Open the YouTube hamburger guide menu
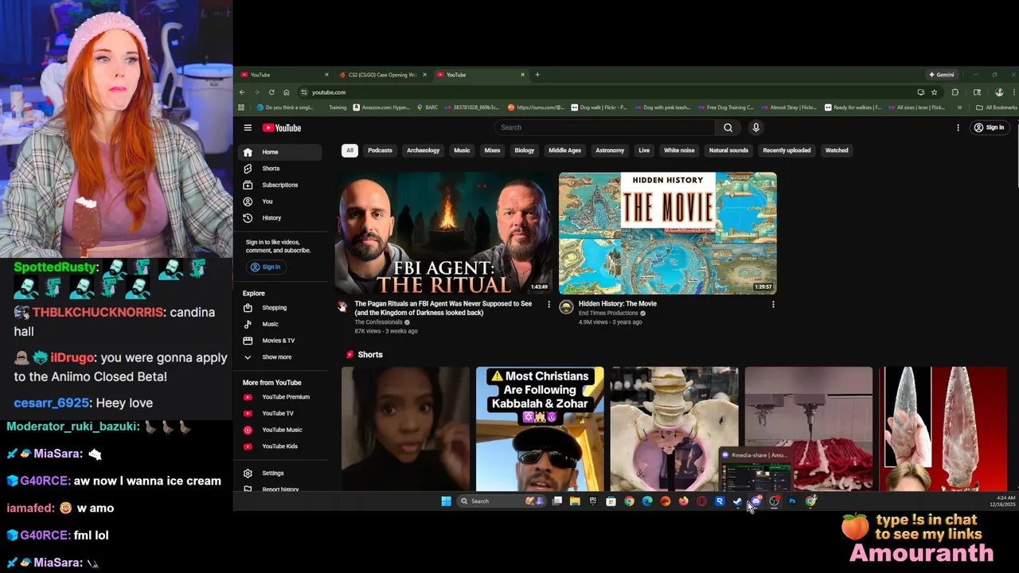The height and width of the screenshot is (573, 1019). 248,127
